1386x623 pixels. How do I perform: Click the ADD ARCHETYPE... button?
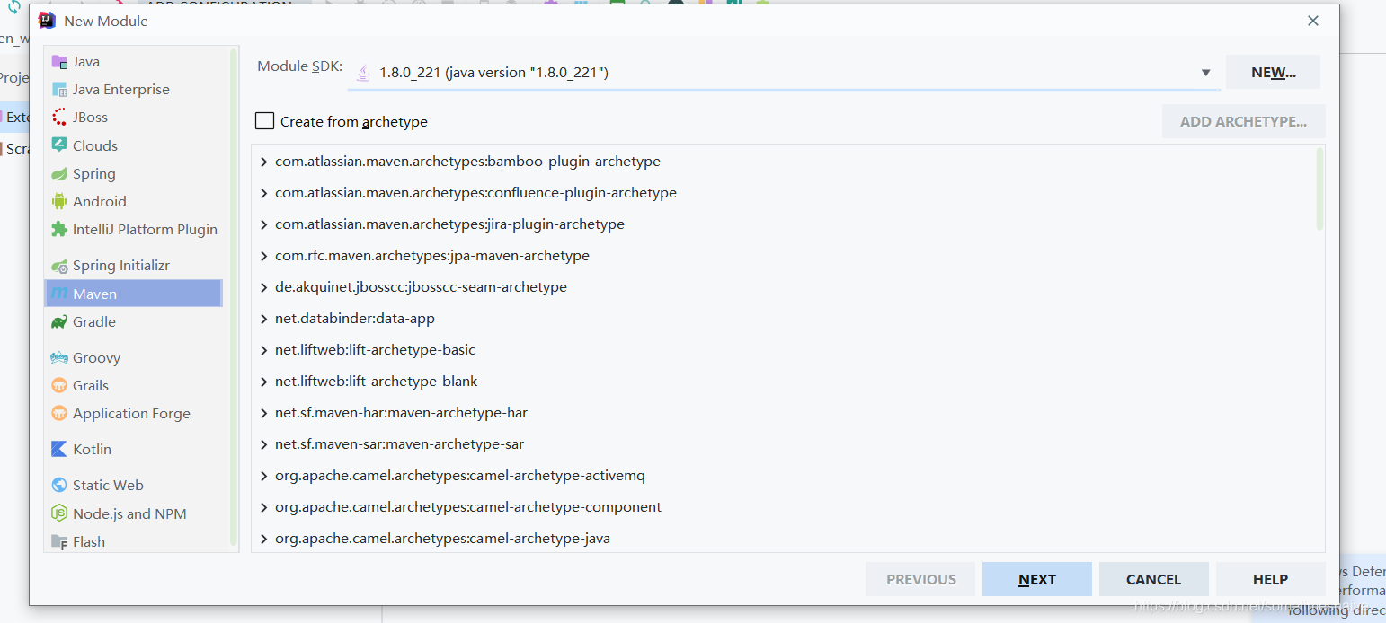click(x=1243, y=121)
